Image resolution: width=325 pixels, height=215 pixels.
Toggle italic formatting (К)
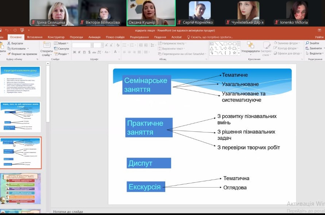pyautogui.click(x=80, y=52)
